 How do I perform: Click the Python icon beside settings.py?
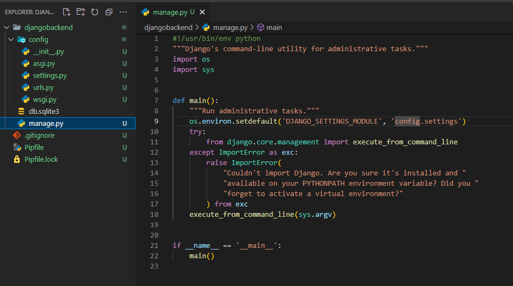pyautogui.click(x=26, y=76)
